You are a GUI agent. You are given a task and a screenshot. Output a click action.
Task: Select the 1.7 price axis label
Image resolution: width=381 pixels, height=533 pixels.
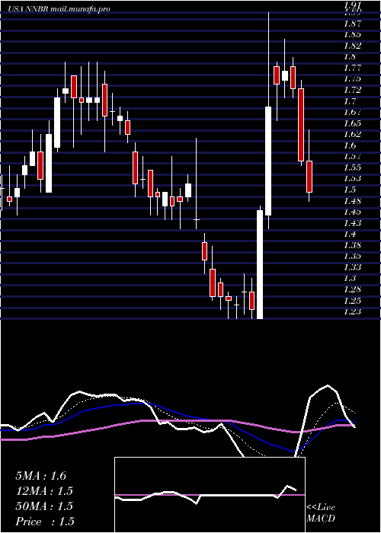[x=350, y=101]
